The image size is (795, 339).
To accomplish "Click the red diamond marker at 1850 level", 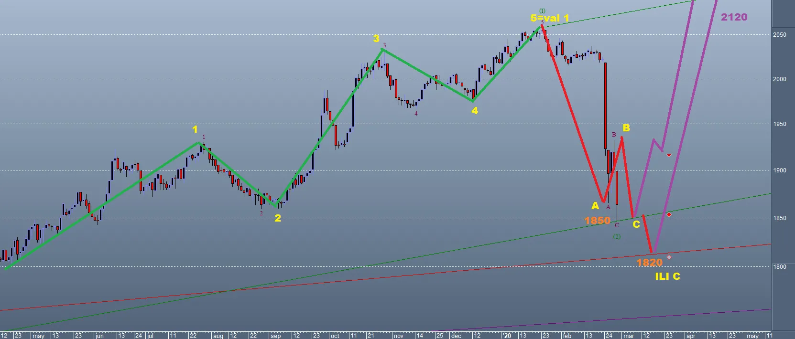I will [669, 215].
